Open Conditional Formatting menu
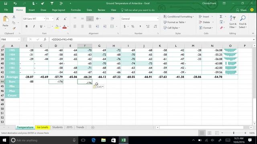Image resolution: width=257 pixels, height=144 pixels. [x=179, y=17]
